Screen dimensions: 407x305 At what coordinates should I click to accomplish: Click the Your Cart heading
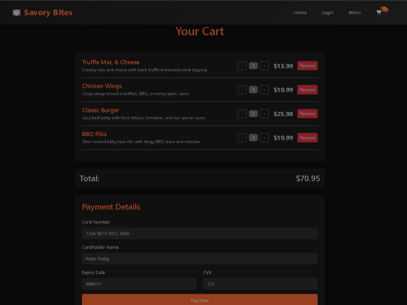tap(199, 31)
